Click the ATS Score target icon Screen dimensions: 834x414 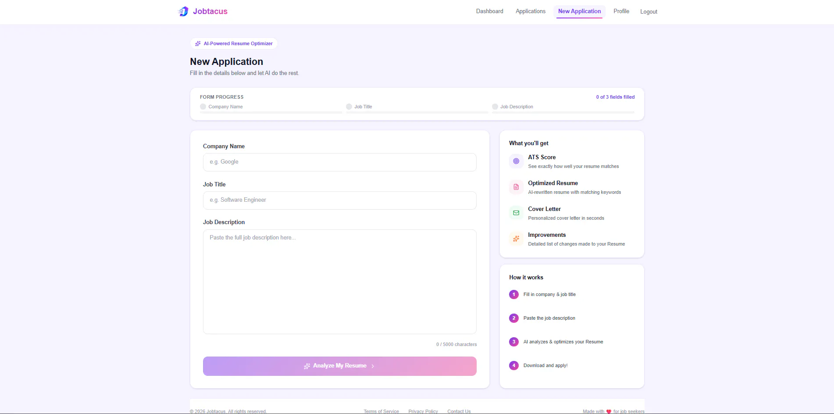click(516, 161)
